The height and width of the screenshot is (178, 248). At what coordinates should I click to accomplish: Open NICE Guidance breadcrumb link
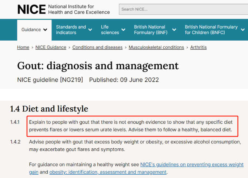[51, 47]
